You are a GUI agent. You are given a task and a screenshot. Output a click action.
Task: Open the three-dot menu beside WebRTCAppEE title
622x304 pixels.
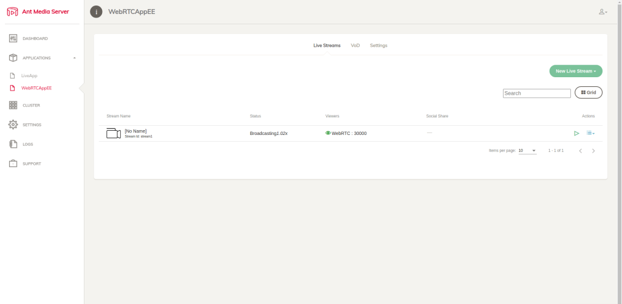(96, 12)
